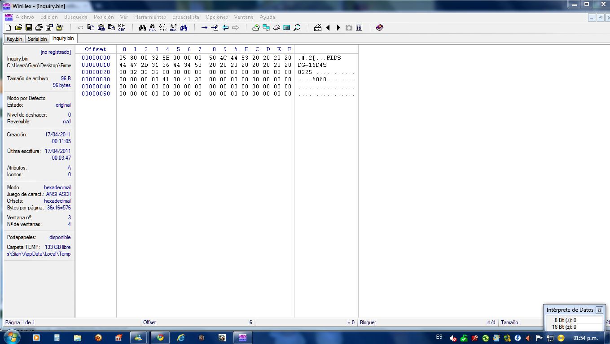Click the Replace Text icon
The height and width of the screenshot is (344, 610).
pyautogui.click(x=163, y=28)
